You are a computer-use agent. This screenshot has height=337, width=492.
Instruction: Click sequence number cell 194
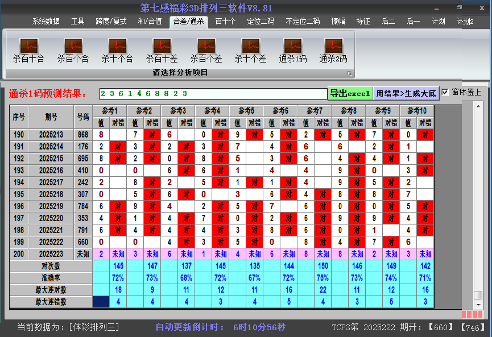coord(19,182)
